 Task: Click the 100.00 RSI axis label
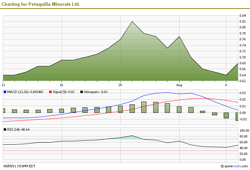244,131
